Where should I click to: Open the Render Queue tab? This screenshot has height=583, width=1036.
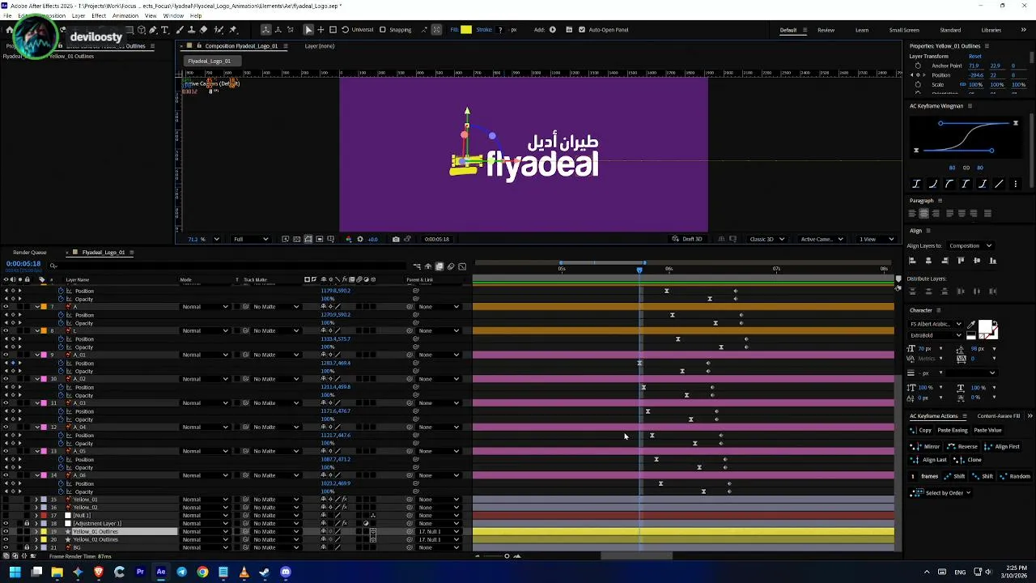[x=30, y=253]
